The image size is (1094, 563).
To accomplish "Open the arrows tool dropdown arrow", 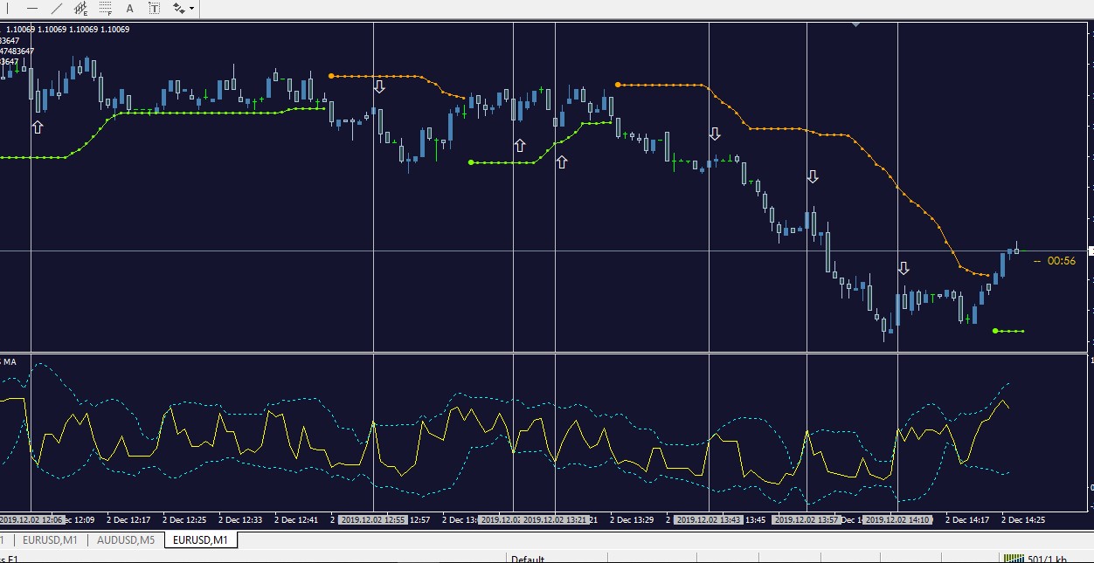I will [191, 9].
